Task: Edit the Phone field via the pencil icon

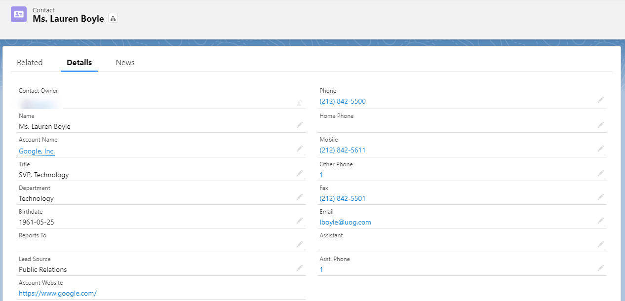Action: 600,100
